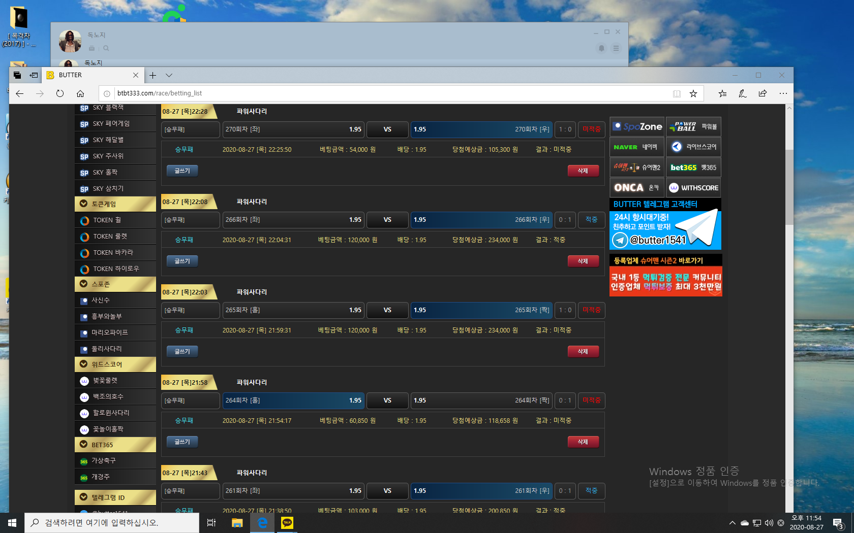Click the browser Refresh icon

click(60, 93)
